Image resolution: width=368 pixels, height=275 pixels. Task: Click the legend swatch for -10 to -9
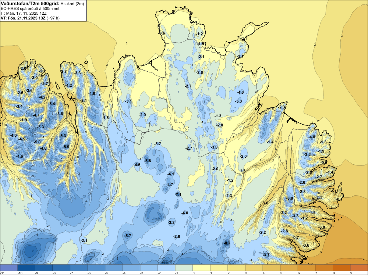26,268
